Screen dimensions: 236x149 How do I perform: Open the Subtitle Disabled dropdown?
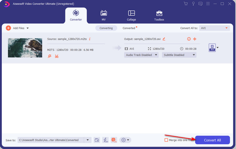[x=179, y=55]
